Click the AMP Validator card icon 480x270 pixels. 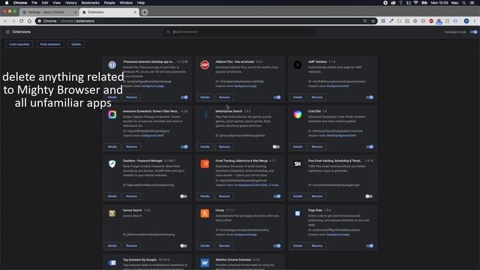(x=298, y=65)
